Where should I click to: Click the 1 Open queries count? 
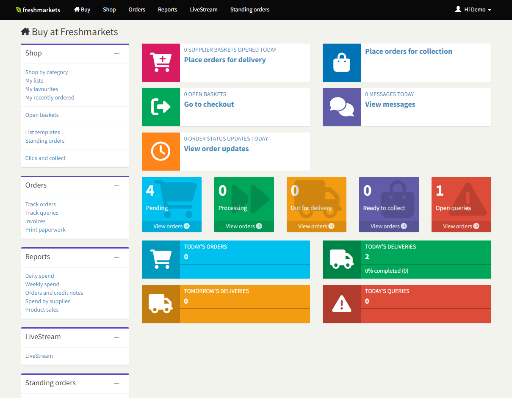[440, 191]
